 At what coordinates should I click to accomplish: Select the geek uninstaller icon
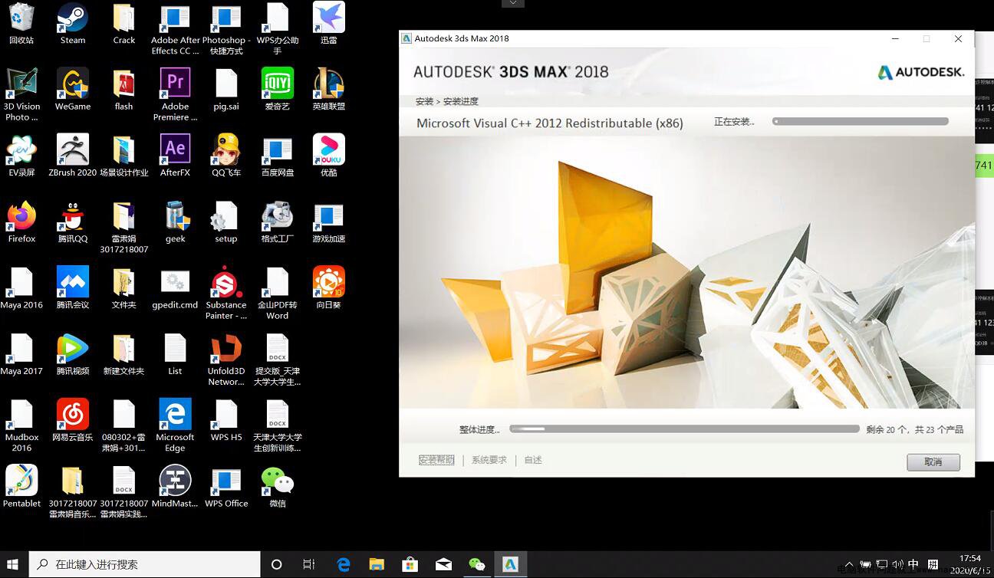click(x=175, y=222)
